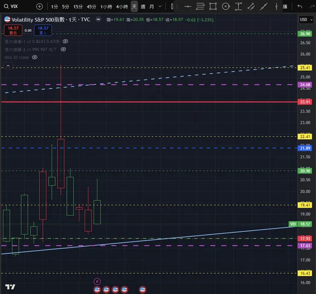This screenshot has height=294, width=316.
Task: Click the US flag symbol logo
Action: (7, 19)
